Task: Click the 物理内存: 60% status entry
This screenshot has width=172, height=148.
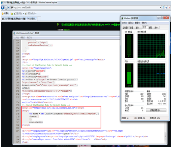Action: pos(155,118)
